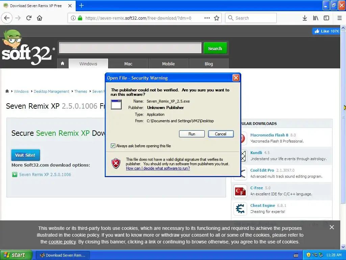Open Seven Remix XP 2.5.0.1006 download link
This screenshot has width=346, height=260.
tap(45, 175)
